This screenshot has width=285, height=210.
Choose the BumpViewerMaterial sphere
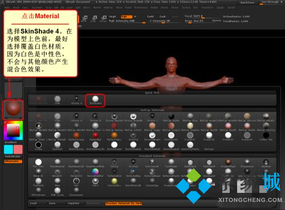[95, 163]
